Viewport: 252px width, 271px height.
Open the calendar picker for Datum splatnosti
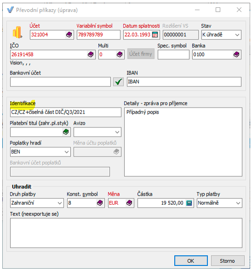[x=155, y=35]
